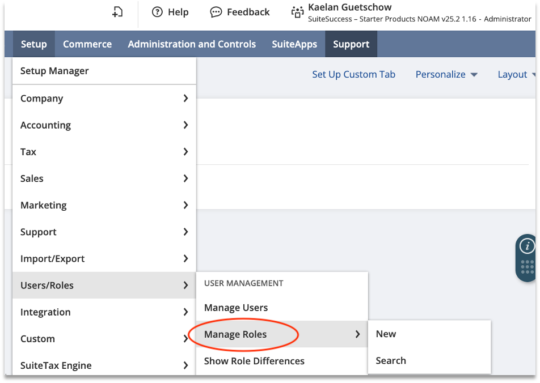
Task: Open the Support navigation tab
Action: pos(351,44)
